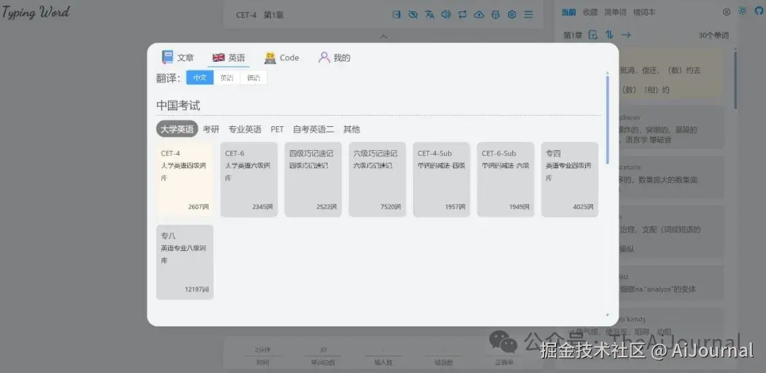This screenshot has width=766, height=373.
Task: Click the repeat loop icon
Action: (x=462, y=15)
